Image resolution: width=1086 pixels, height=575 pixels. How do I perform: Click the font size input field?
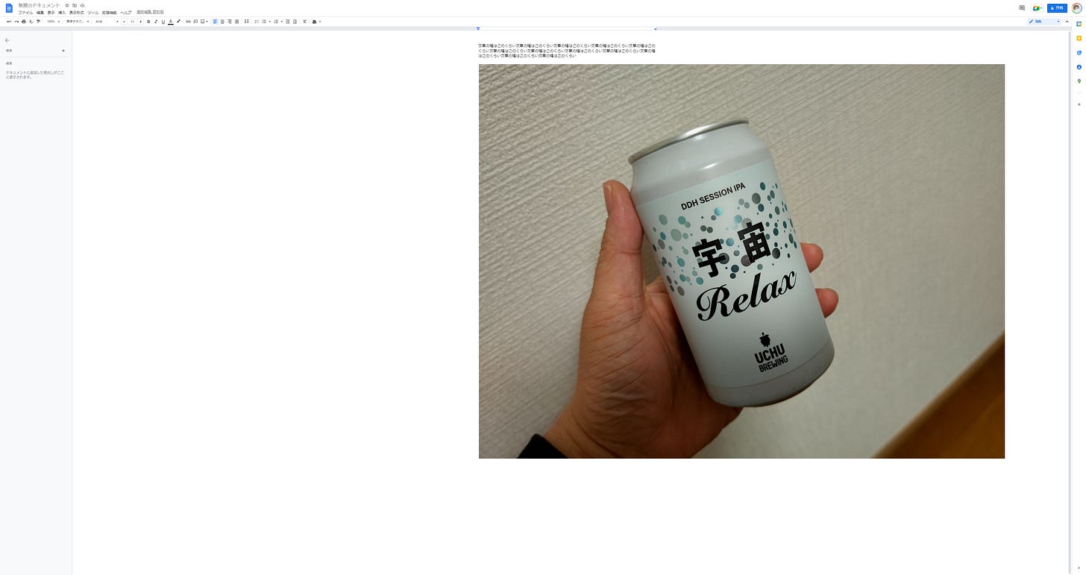coord(133,22)
